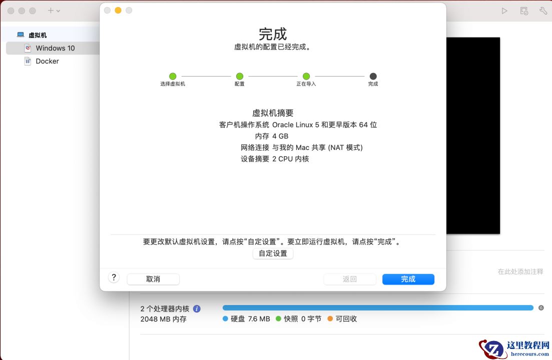Start the virtual machine with play icon
Screen dimensions: 552x360
pyautogui.click(x=504, y=11)
